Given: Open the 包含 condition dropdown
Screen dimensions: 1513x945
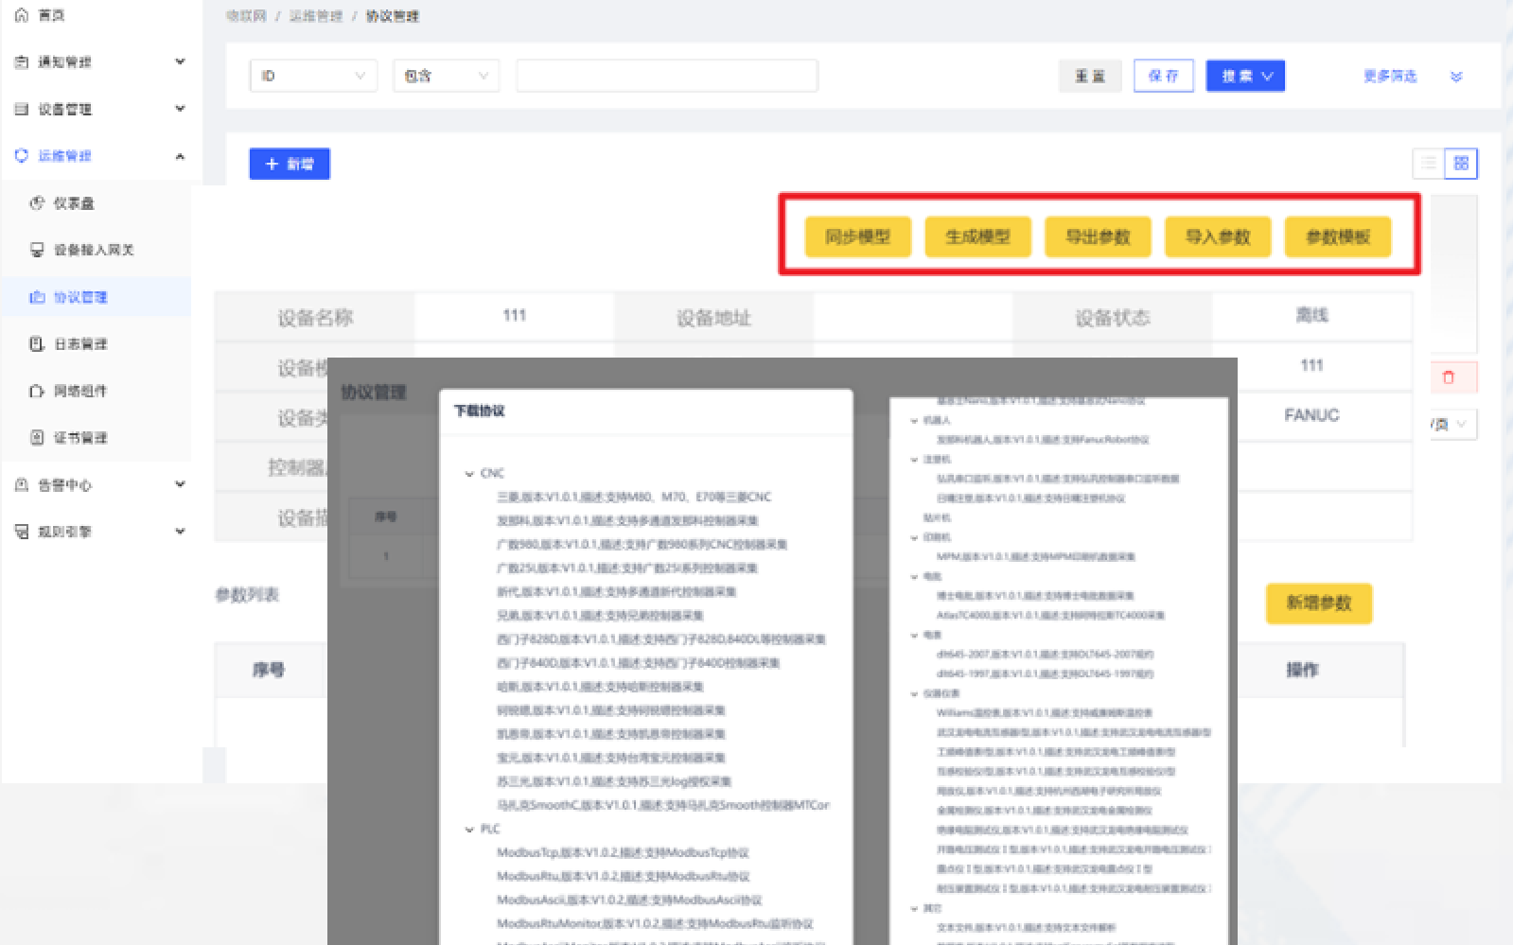Looking at the screenshot, I should [x=446, y=76].
